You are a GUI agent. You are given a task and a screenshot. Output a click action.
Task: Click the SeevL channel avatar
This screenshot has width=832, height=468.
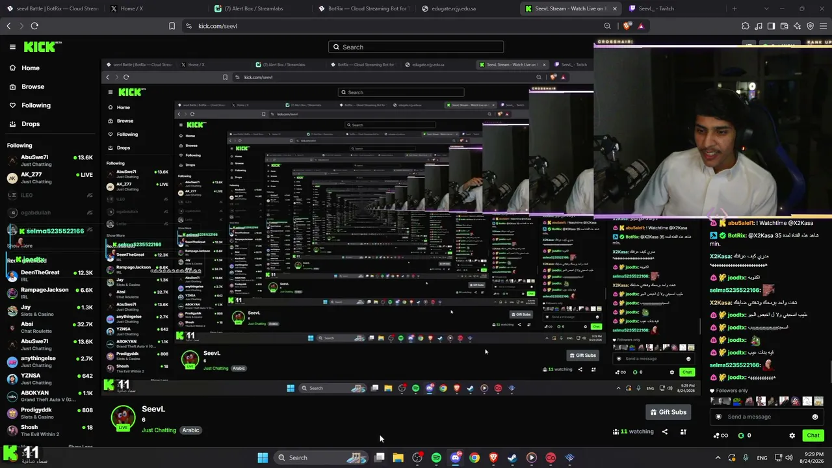pos(123,418)
